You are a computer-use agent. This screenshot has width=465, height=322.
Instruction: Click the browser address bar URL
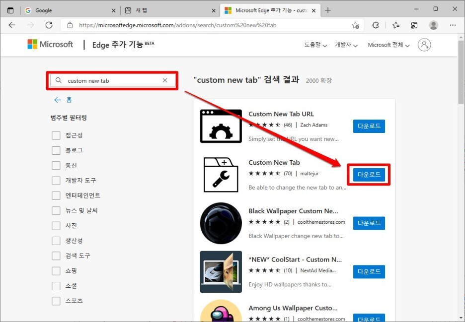pyautogui.click(x=177, y=25)
